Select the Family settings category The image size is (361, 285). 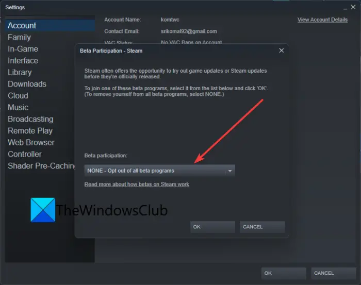click(20, 37)
